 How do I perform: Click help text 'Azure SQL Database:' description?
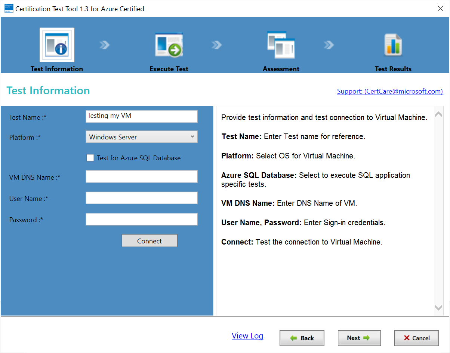tap(316, 180)
